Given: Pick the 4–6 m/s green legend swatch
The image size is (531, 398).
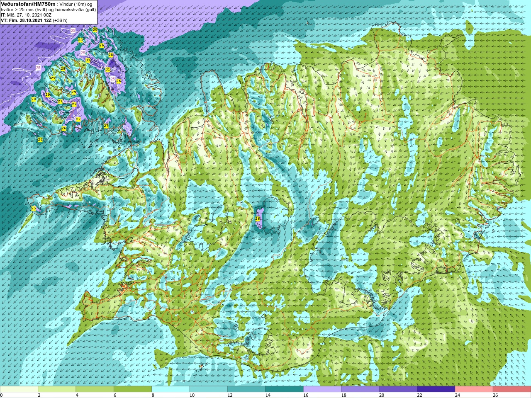Looking at the screenshot, I should pos(95,389).
